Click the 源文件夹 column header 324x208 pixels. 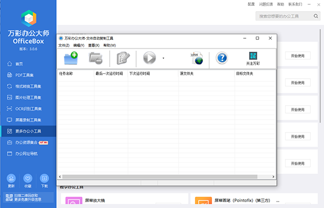click(x=207, y=74)
